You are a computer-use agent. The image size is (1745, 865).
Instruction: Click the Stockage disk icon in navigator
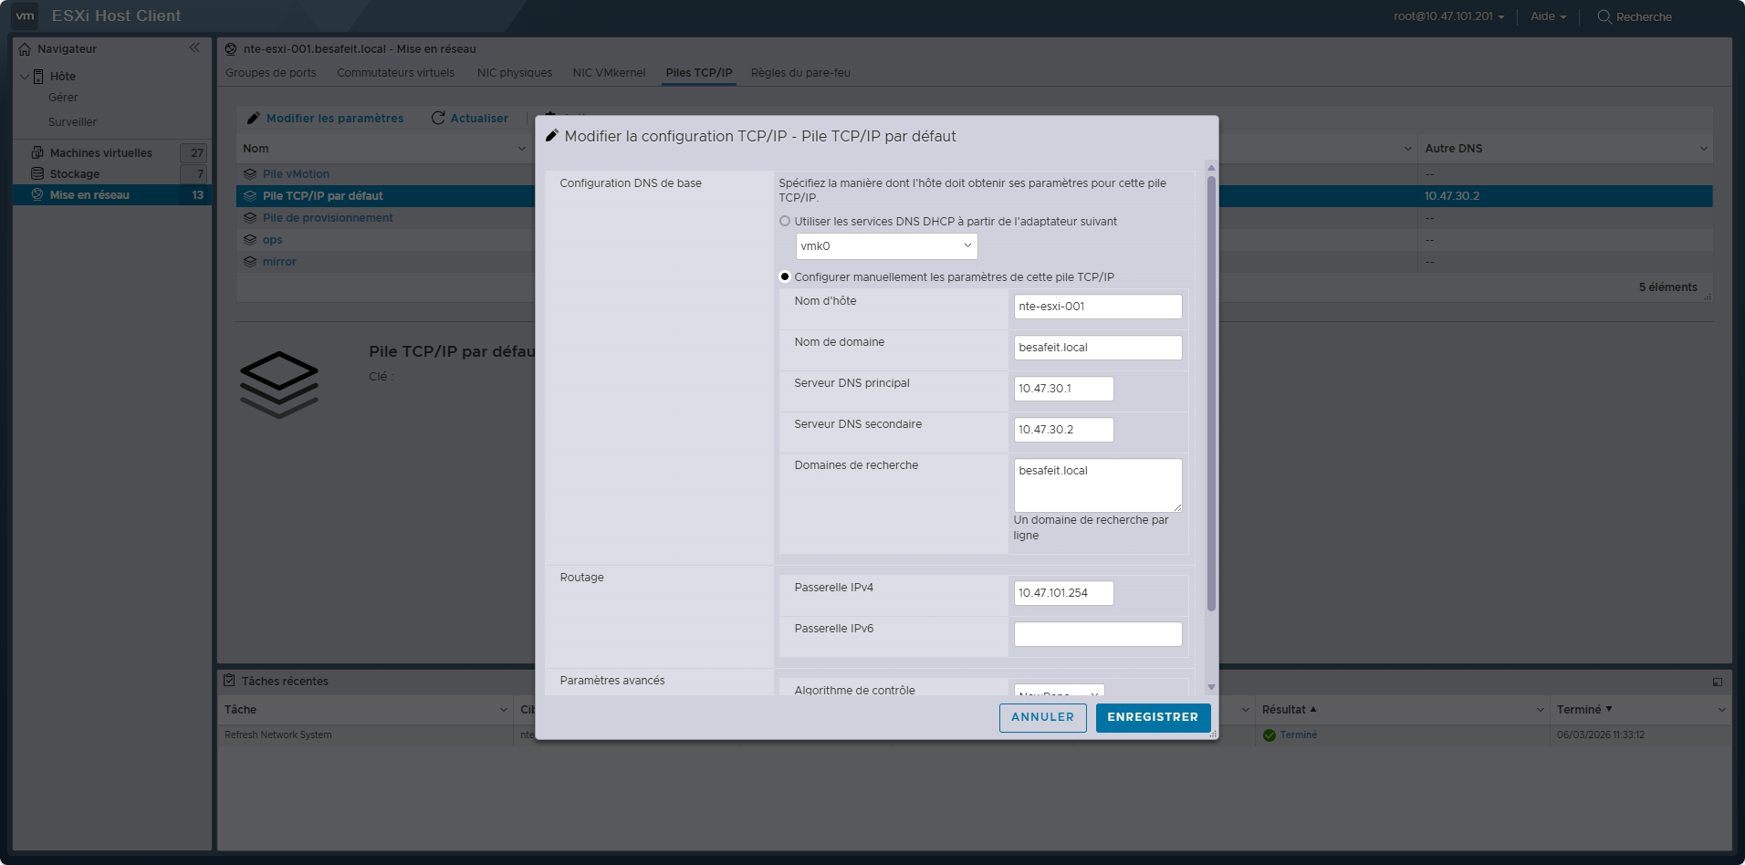(x=37, y=173)
